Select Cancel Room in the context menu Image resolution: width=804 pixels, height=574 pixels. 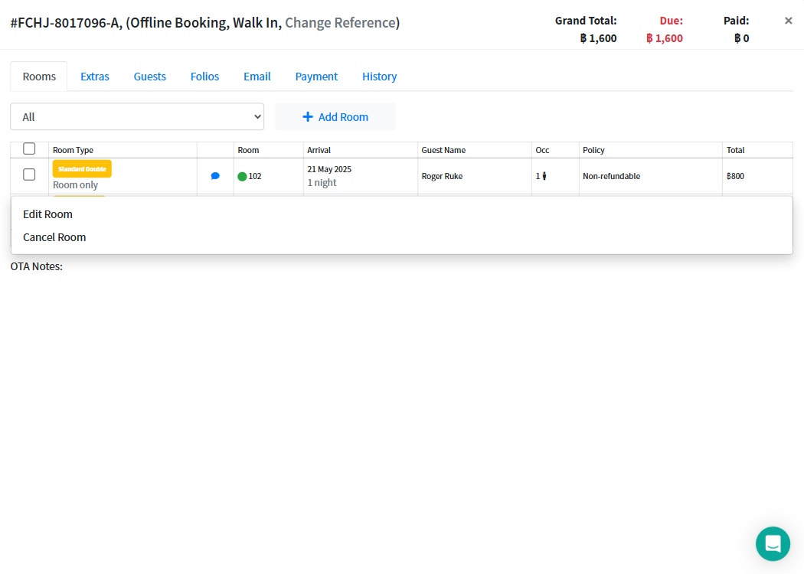pos(54,237)
